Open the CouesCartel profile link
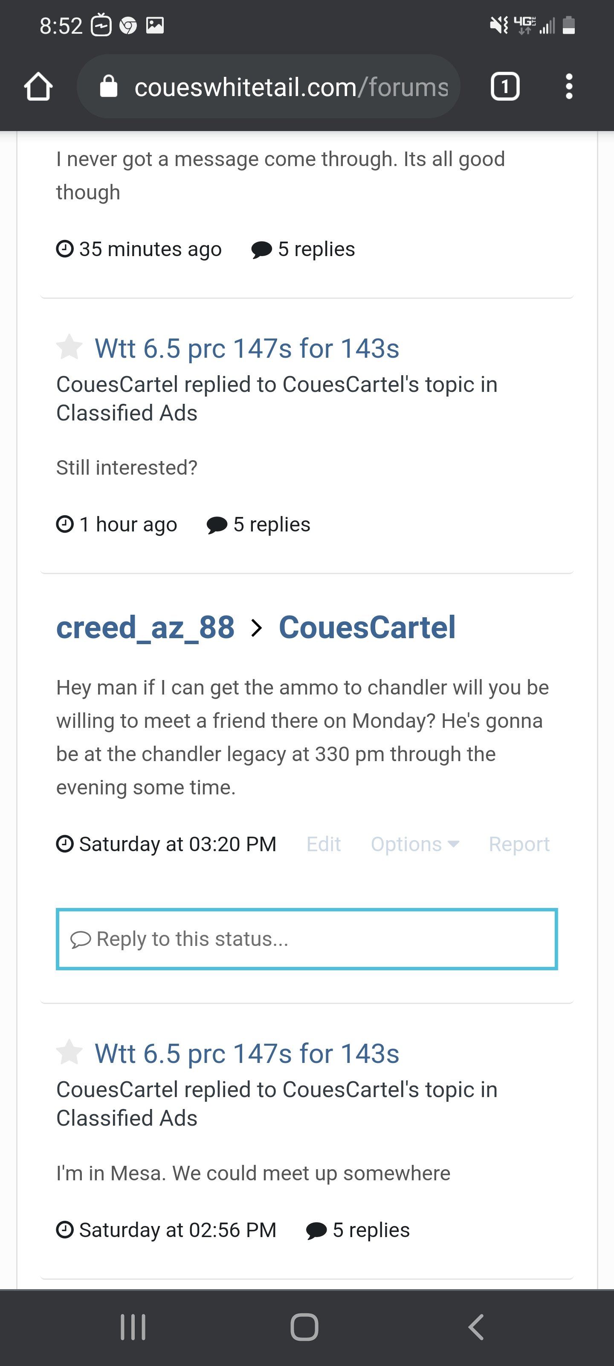Viewport: 614px width, 1366px height. [367, 628]
